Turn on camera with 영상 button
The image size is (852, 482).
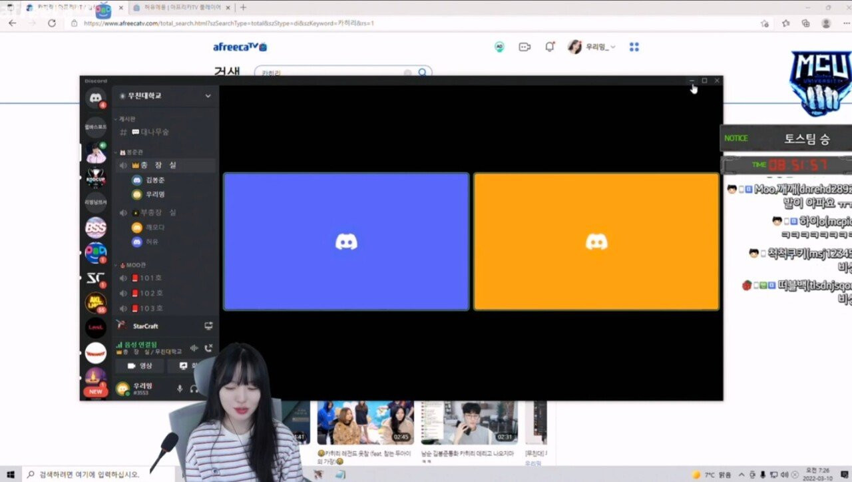[140, 366]
